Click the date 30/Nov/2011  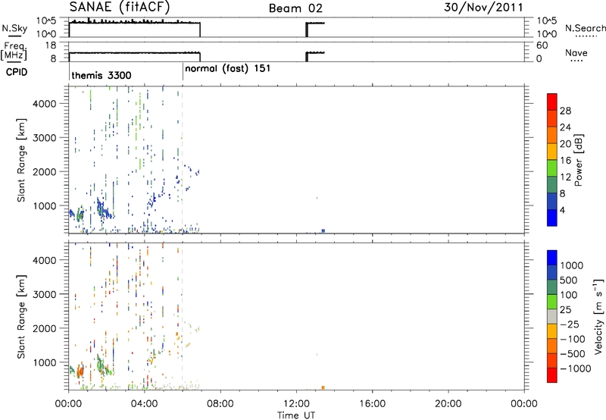pos(483,8)
